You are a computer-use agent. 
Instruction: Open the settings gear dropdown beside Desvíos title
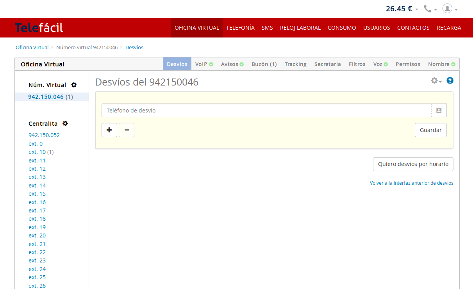pyautogui.click(x=436, y=80)
